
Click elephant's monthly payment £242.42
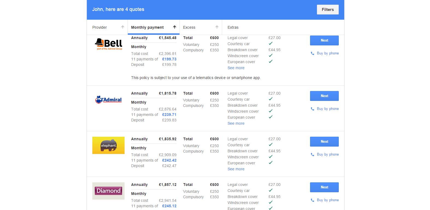[x=169, y=160]
